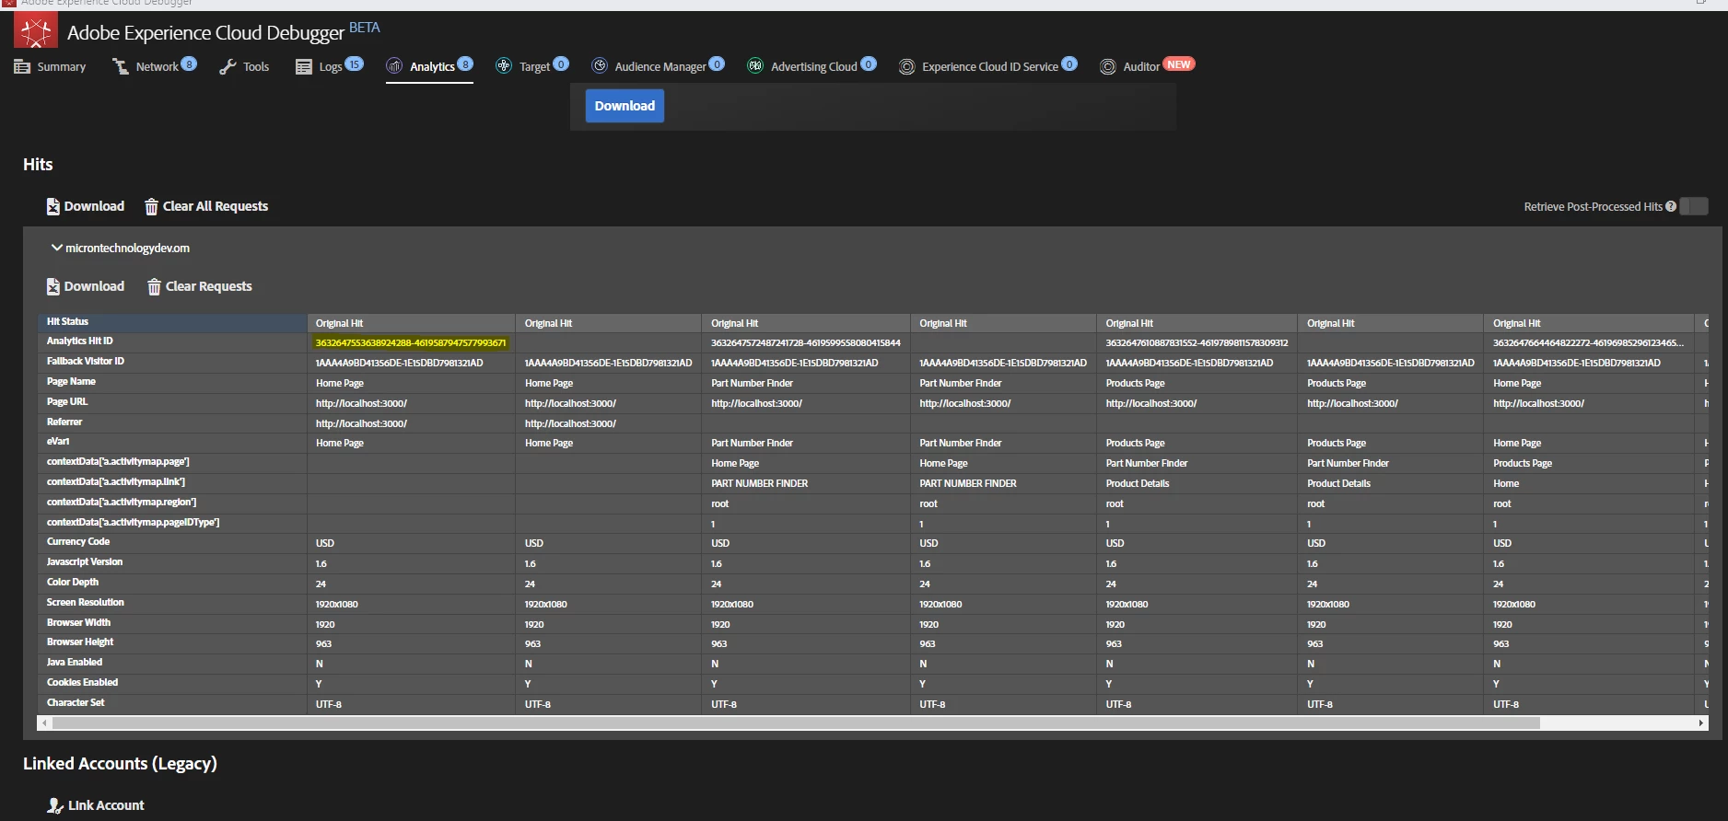Download all hits under Hits heading
Viewport: 1728px width, 821px height.
(86, 206)
